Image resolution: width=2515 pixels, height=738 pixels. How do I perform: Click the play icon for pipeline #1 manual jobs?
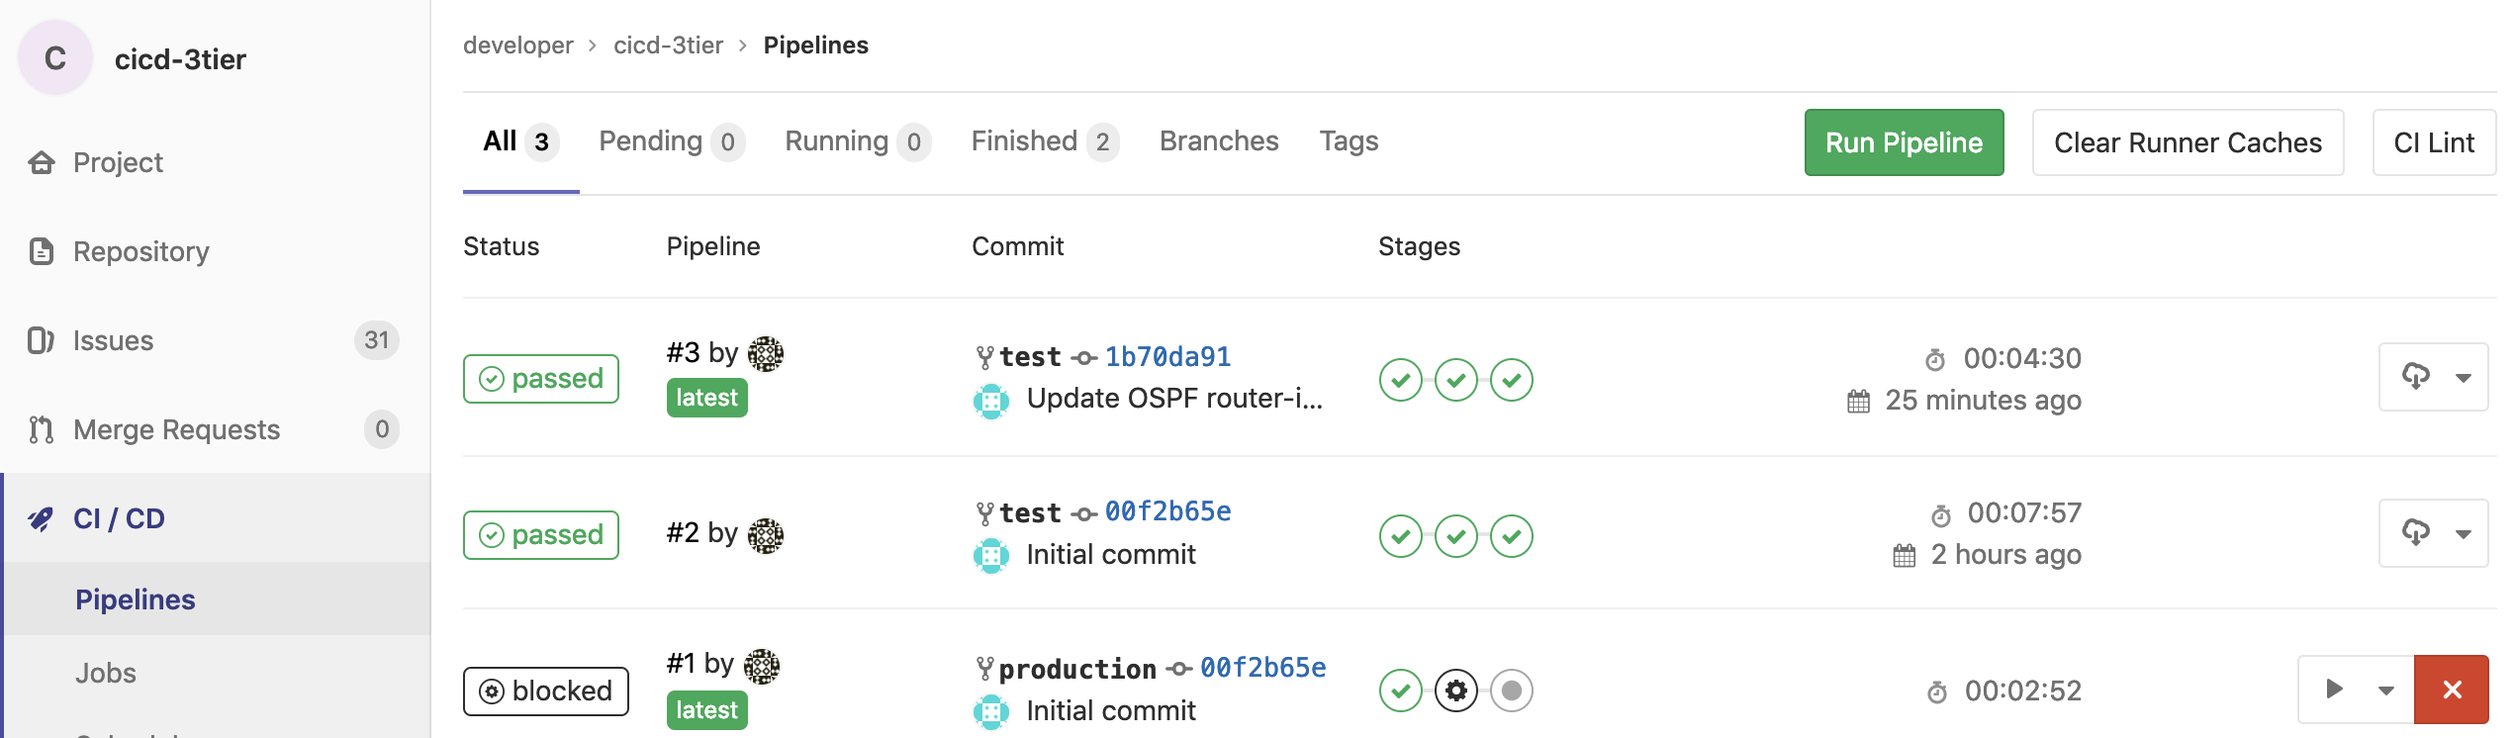(x=2334, y=690)
